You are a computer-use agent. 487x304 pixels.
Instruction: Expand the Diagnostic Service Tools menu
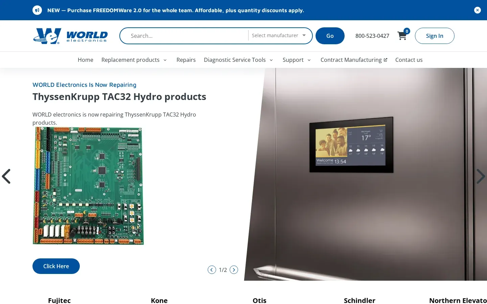pyautogui.click(x=238, y=60)
